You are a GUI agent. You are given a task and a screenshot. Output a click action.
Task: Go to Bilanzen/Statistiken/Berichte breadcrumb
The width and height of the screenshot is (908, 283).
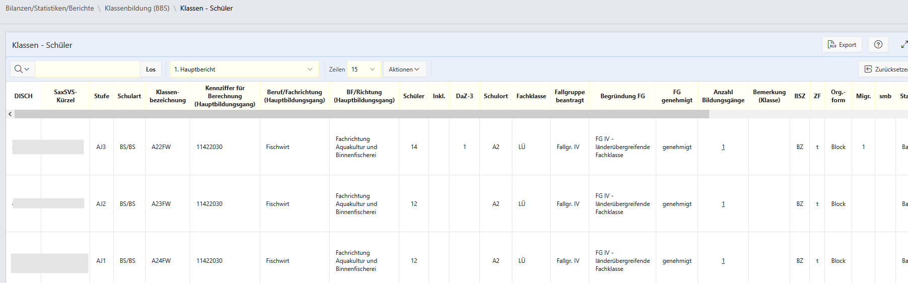[50, 9]
